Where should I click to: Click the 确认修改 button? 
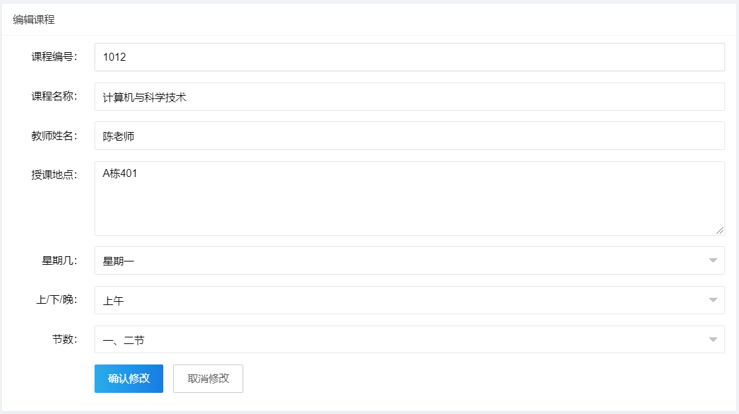click(x=129, y=378)
